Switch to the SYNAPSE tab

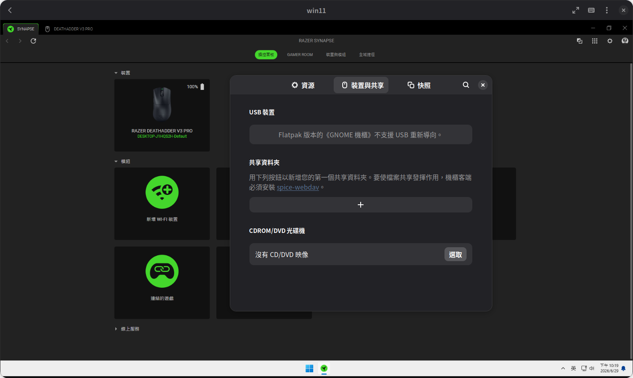coord(21,29)
